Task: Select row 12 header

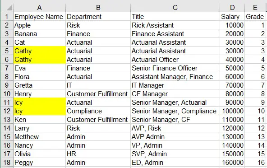Action: tap(7, 111)
